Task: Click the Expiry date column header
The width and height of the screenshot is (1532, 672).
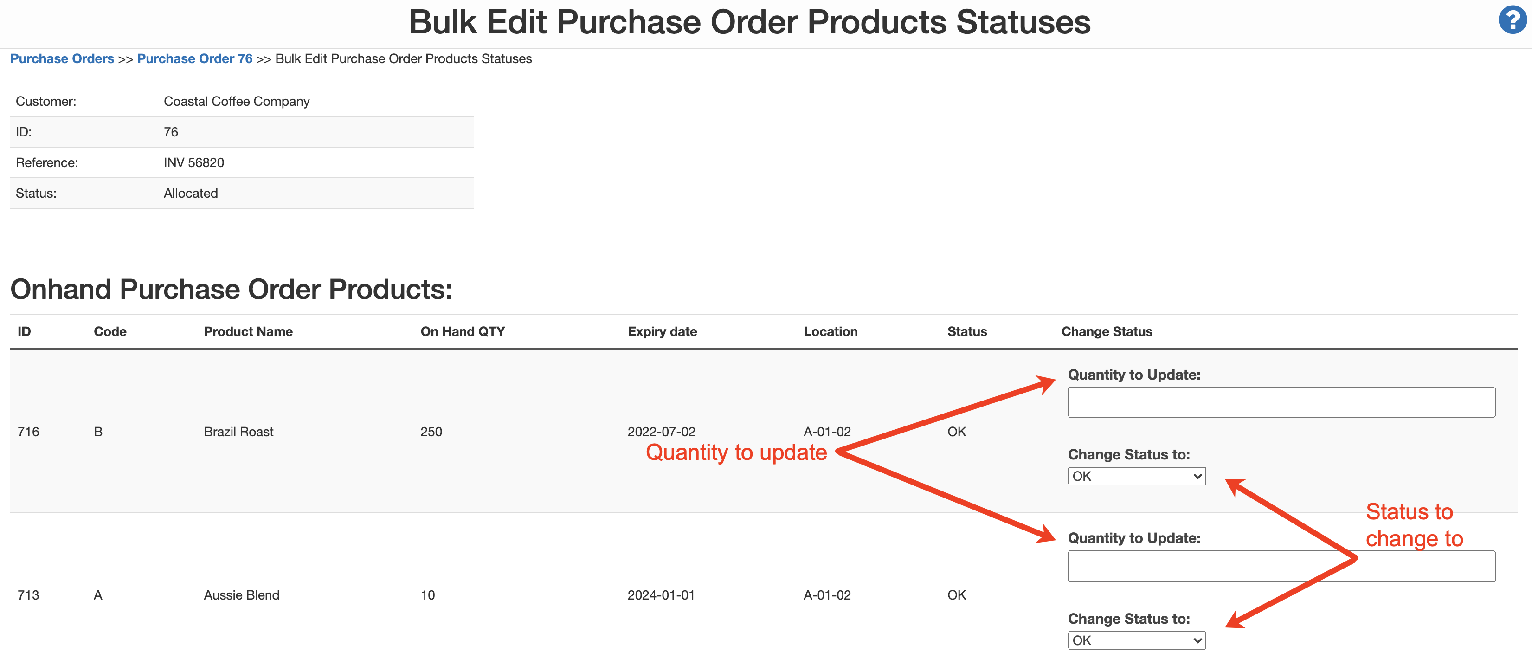Action: [x=662, y=332]
